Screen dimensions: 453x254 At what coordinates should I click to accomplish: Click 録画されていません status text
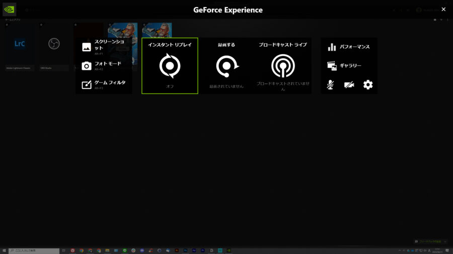click(226, 86)
